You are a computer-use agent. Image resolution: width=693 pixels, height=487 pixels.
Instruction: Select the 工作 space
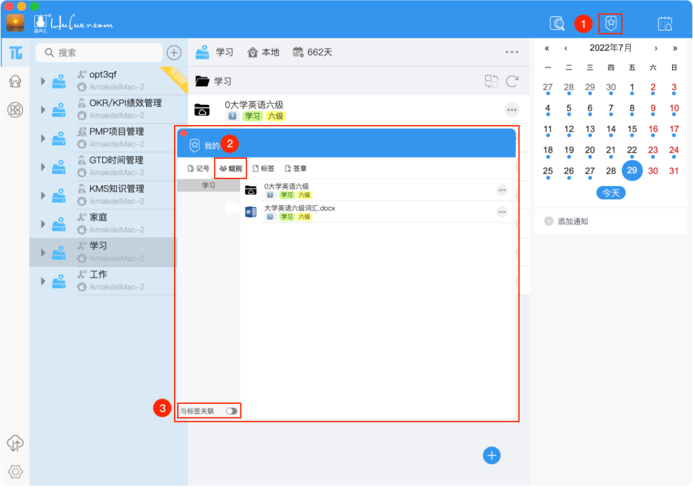click(103, 281)
